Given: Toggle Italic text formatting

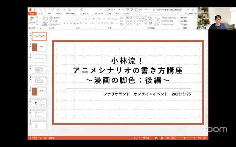Looking at the screenshot, I should pos(67,23).
